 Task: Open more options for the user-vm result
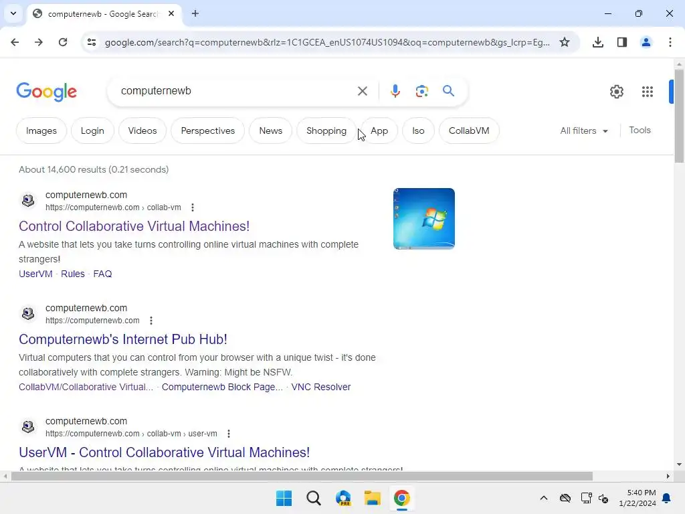pyautogui.click(x=229, y=434)
